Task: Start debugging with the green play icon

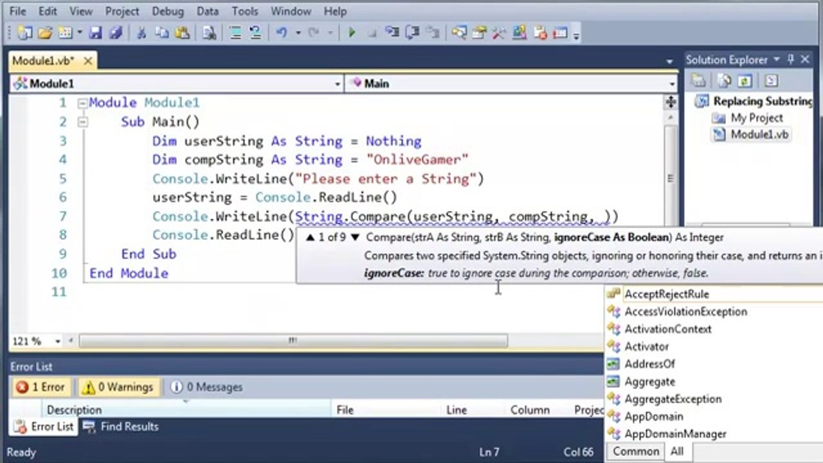Action: point(352,33)
